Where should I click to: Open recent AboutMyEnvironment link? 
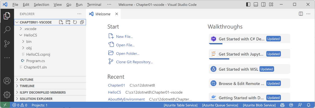point(126,99)
